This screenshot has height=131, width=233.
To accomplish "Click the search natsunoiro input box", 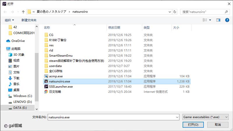I will [202, 12].
